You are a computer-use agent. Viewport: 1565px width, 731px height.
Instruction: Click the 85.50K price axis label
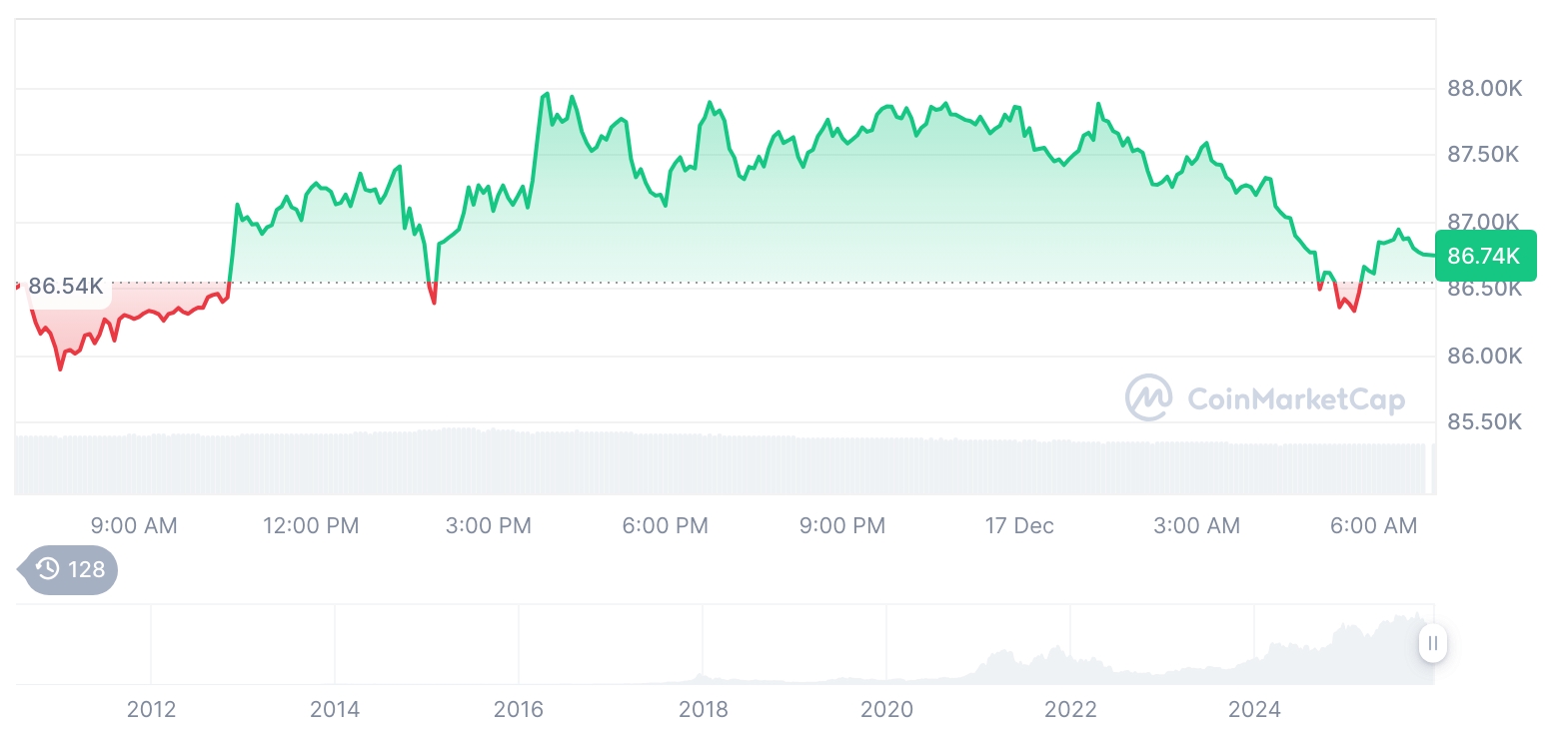1484,422
